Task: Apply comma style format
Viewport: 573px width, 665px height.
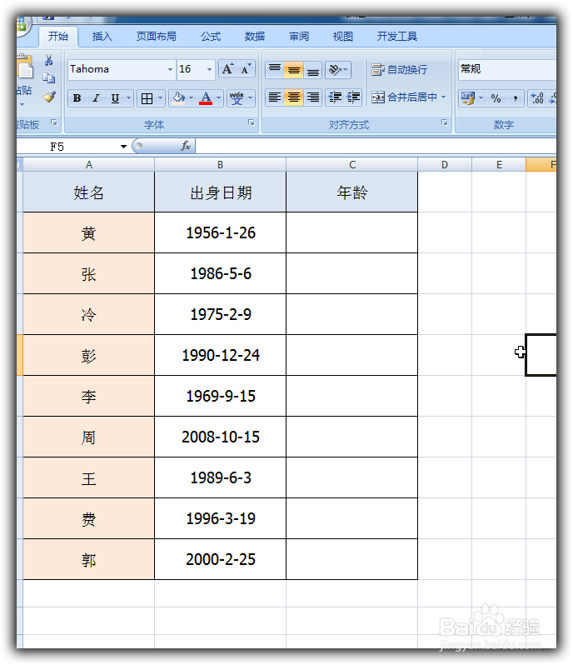Action: coord(515,98)
